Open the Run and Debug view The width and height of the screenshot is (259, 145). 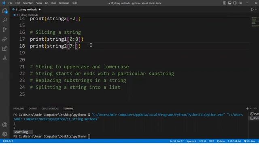(x=4, y=39)
